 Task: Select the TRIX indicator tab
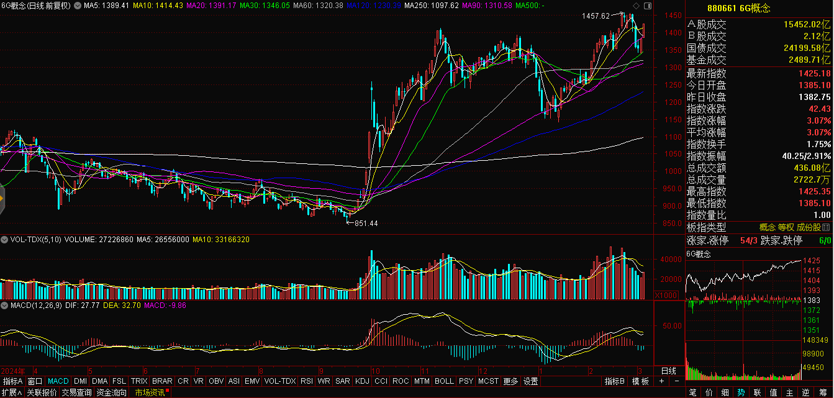pyautogui.click(x=139, y=381)
